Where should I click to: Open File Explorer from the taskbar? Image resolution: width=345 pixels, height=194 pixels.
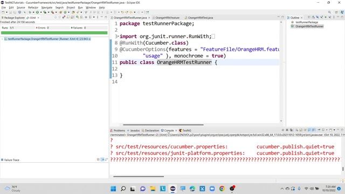tap(153, 189)
